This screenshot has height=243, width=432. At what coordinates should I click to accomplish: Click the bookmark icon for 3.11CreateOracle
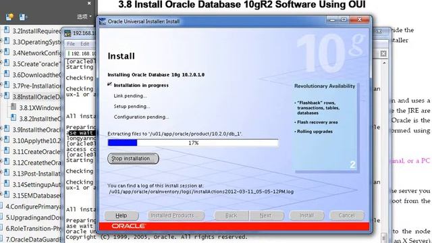pyautogui.click(x=7, y=151)
